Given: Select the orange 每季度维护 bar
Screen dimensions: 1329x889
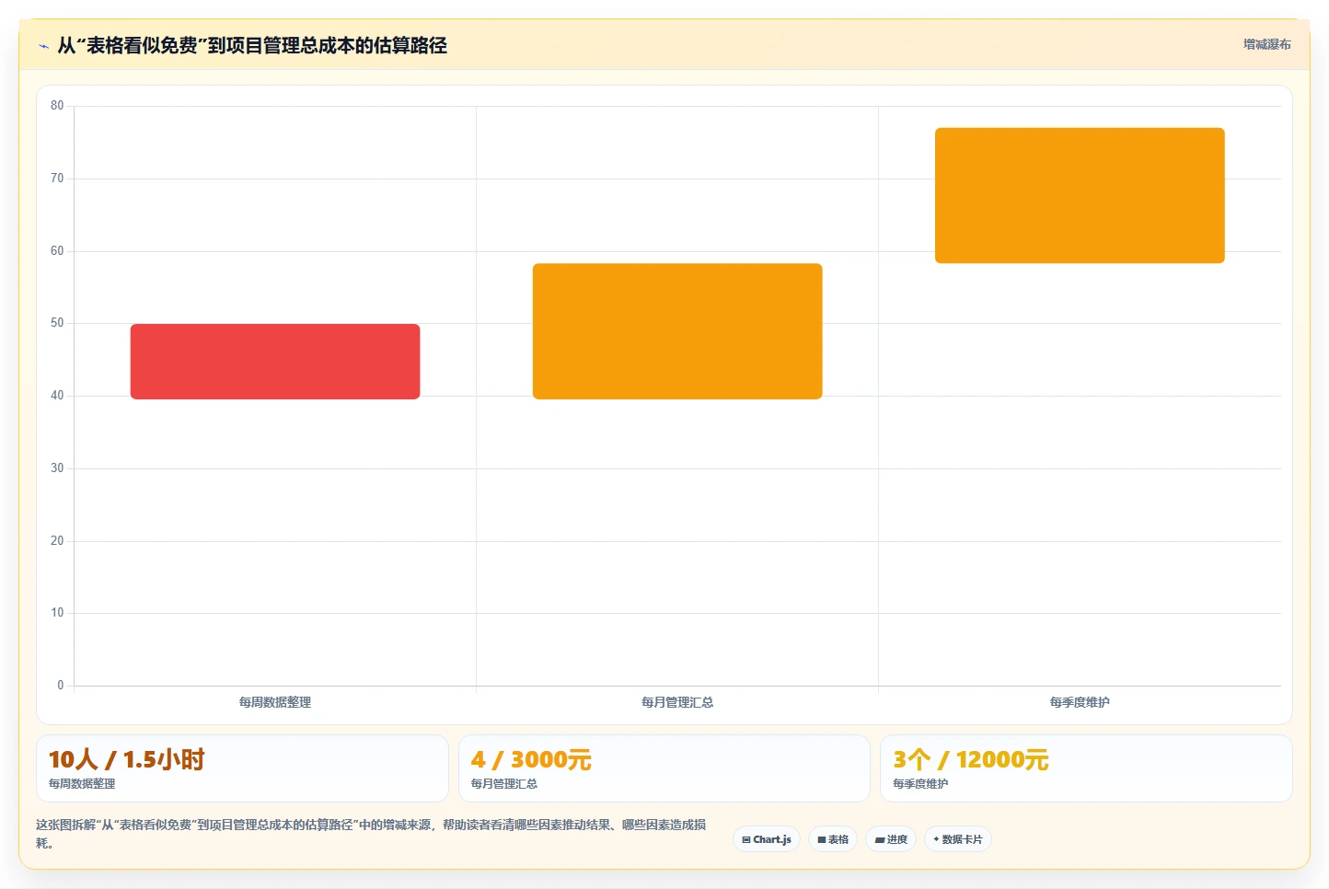Looking at the screenshot, I should coord(1080,195).
